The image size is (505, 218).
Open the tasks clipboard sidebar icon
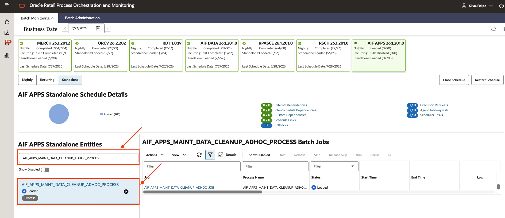(x=7, y=33)
